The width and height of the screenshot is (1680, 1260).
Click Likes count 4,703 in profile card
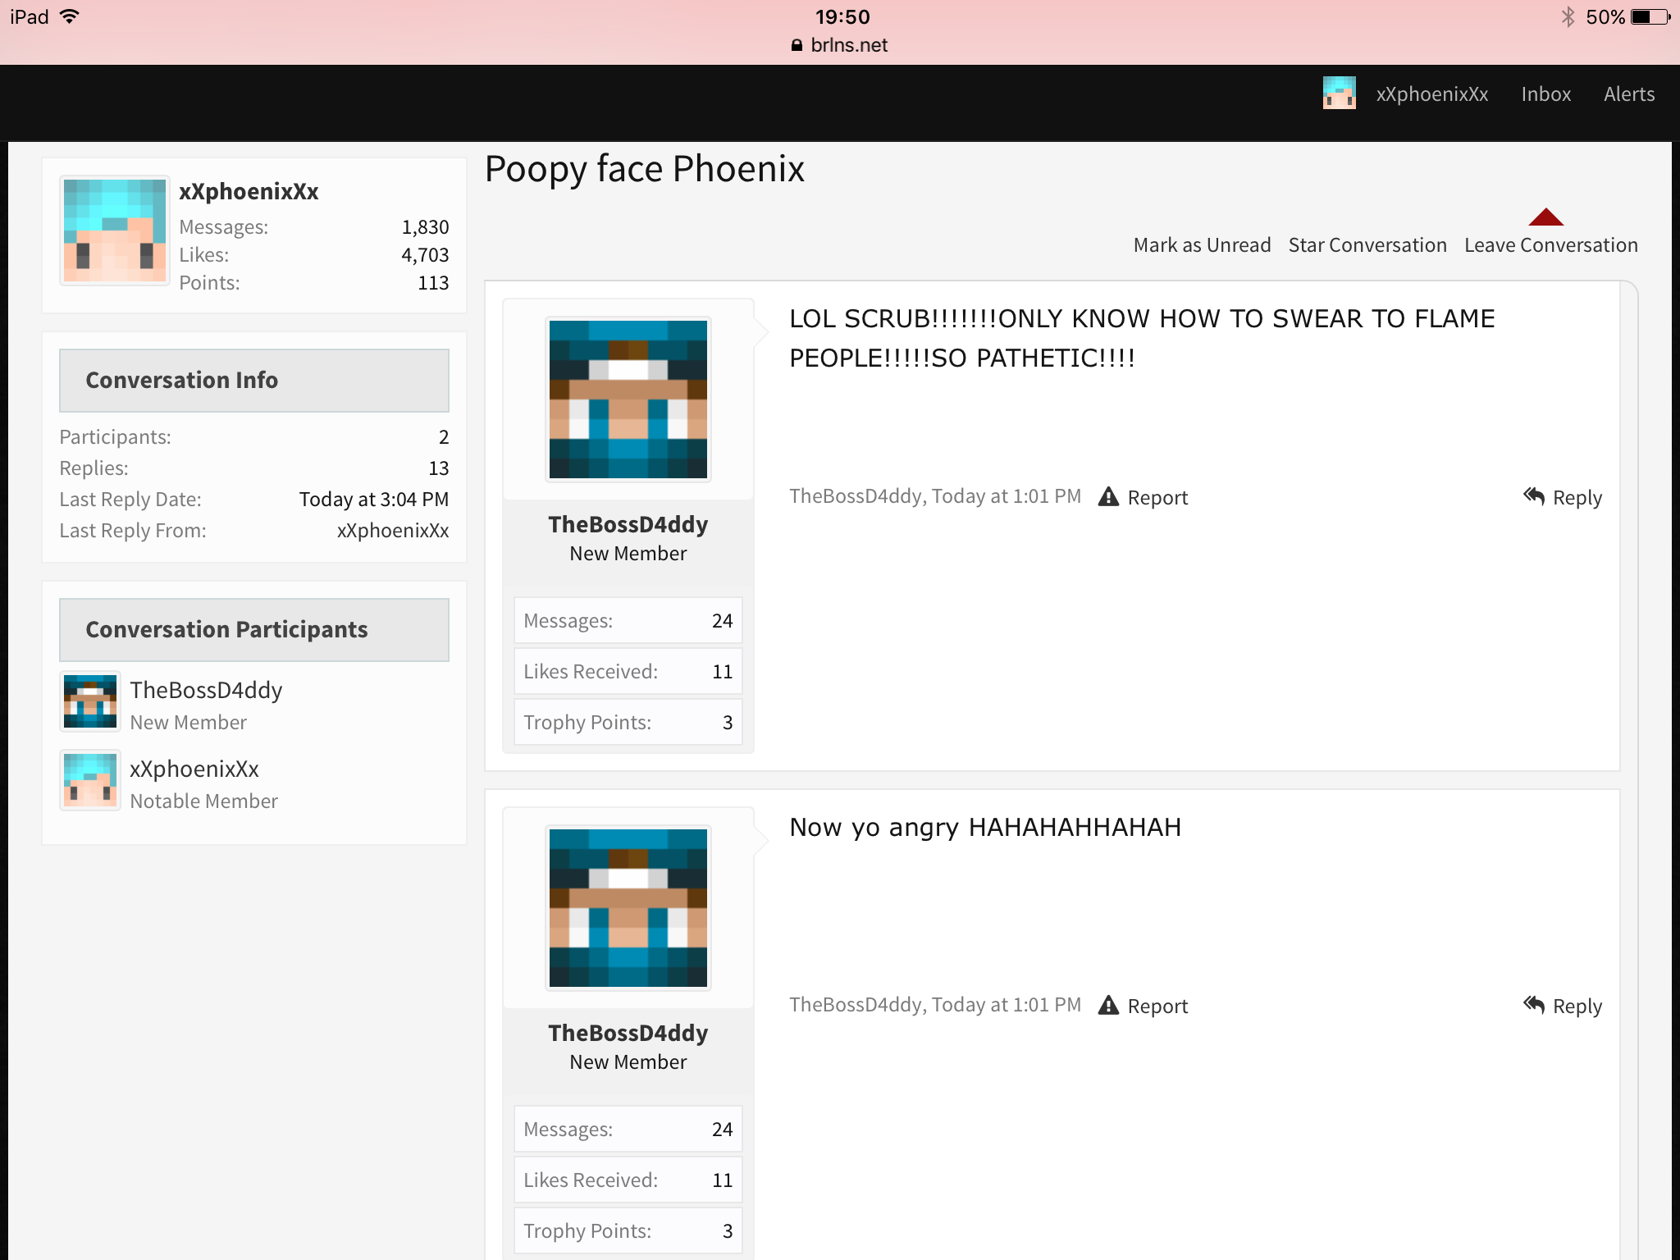425,255
